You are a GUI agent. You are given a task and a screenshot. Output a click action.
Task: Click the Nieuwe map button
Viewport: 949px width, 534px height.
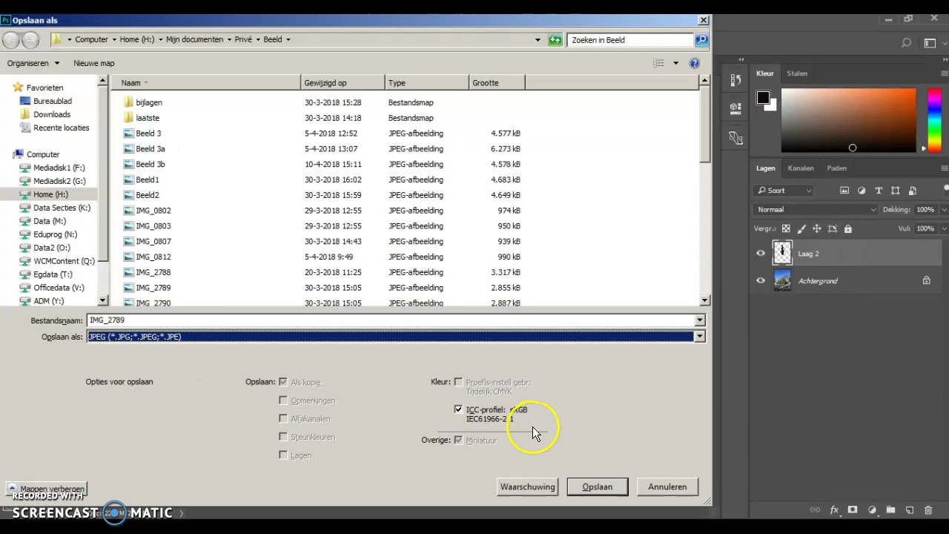coord(94,63)
